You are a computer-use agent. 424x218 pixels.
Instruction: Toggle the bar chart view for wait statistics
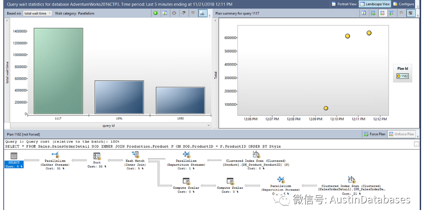(x=202, y=13)
